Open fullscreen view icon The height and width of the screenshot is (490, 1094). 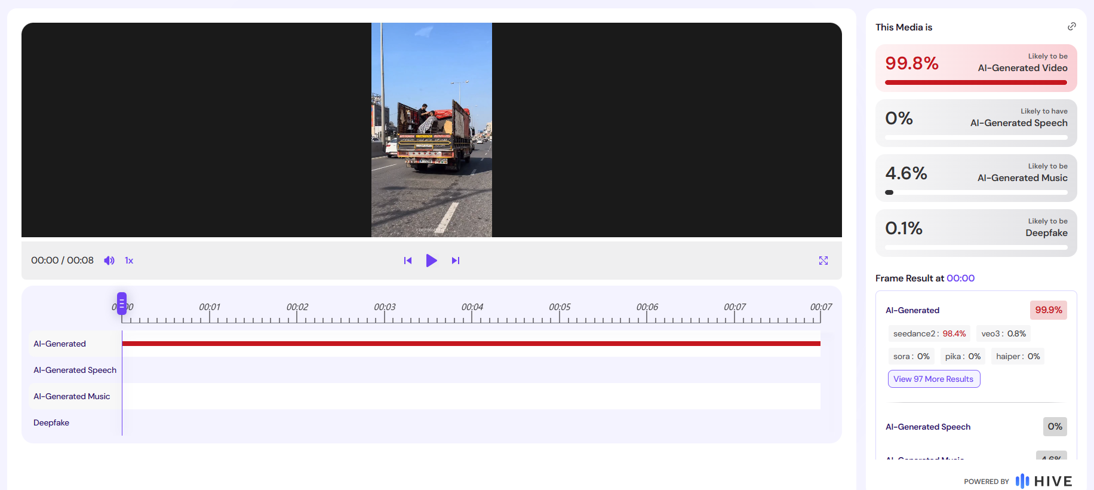(823, 261)
